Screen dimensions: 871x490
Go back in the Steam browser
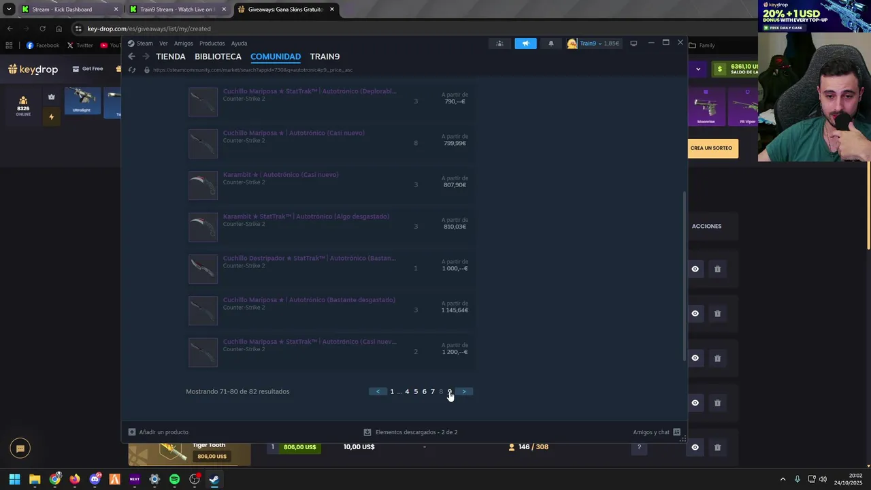click(132, 56)
